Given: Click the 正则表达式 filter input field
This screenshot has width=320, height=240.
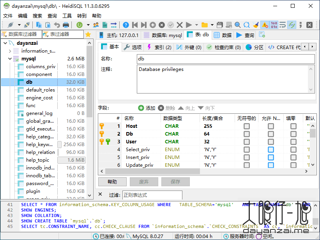Looking at the screenshot, I should click(152, 195).
